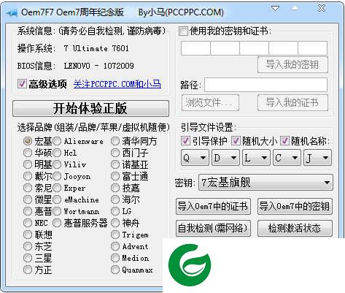Pick the 西门子 radio button

(115, 153)
